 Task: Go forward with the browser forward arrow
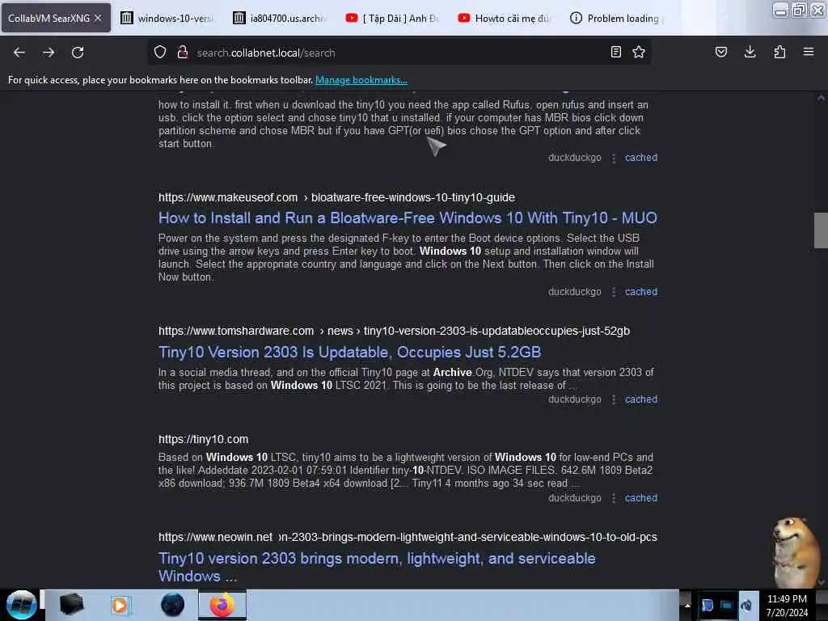pos(48,53)
